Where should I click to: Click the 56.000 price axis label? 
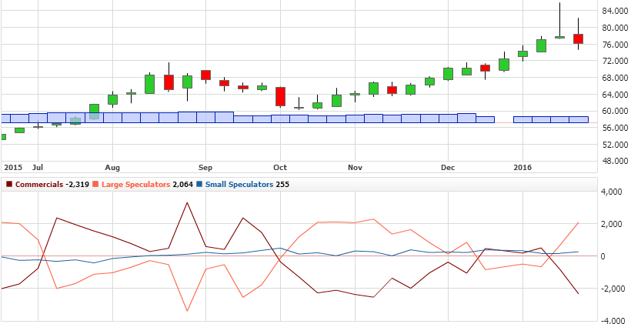[x=615, y=128]
